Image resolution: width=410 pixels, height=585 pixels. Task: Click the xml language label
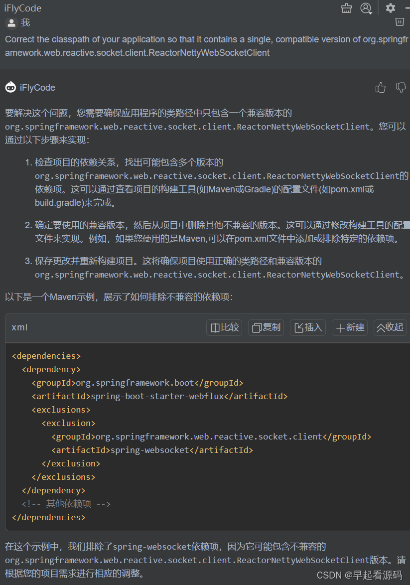point(19,327)
